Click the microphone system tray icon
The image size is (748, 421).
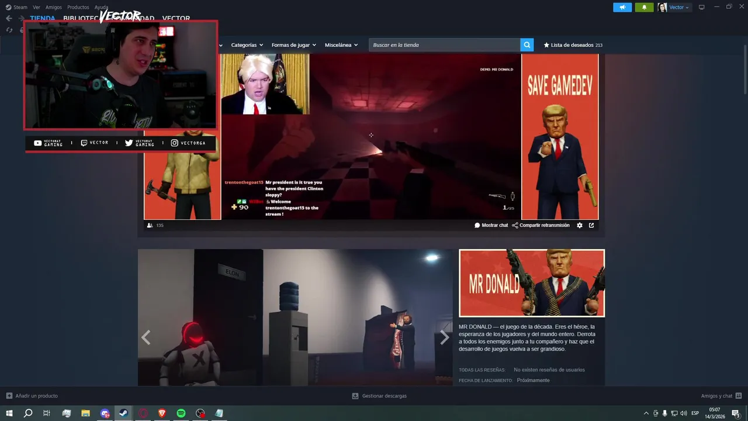click(664, 413)
